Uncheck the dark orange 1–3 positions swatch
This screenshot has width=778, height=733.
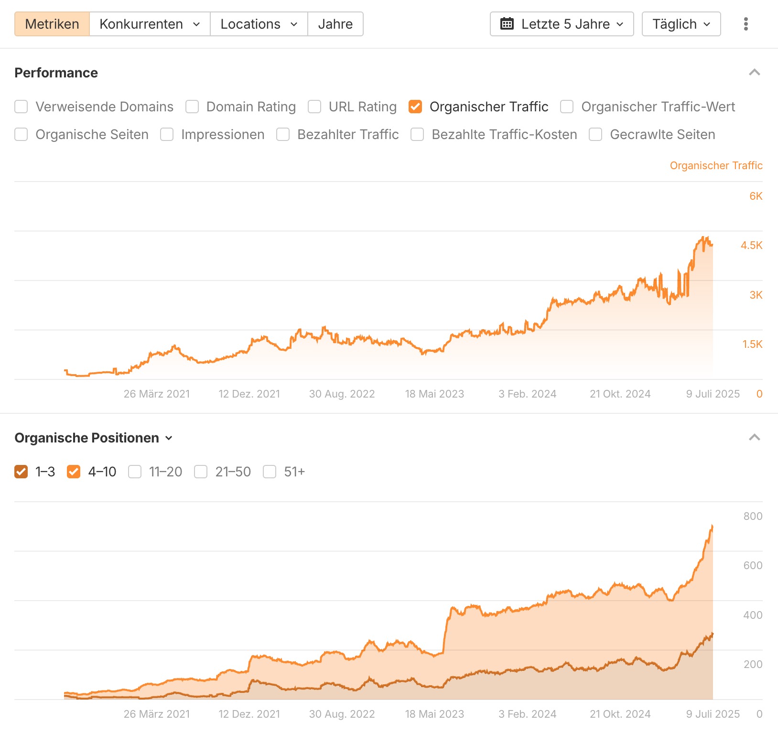(21, 472)
